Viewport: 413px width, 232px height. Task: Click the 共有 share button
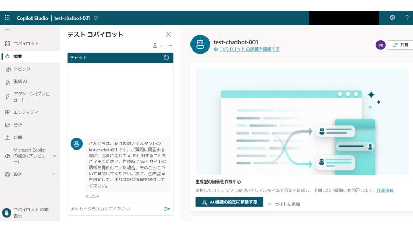[401, 45]
